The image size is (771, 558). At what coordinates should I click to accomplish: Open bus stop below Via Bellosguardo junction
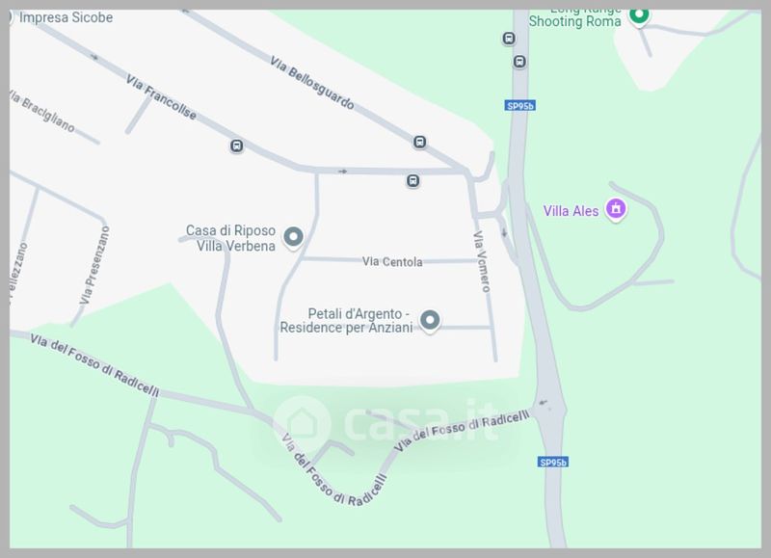click(x=413, y=181)
